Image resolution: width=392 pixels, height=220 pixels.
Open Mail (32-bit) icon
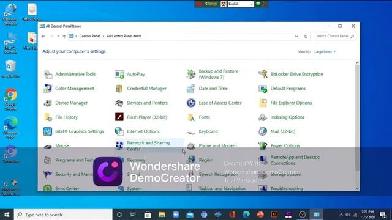pos(263,131)
